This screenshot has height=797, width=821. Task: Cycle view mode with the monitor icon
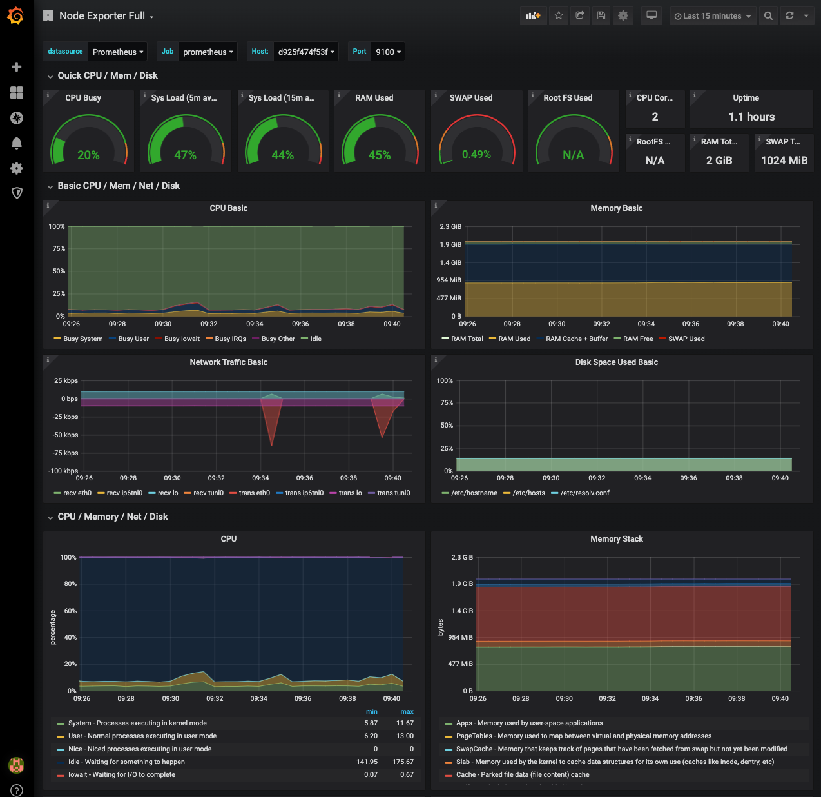[652, 16]
